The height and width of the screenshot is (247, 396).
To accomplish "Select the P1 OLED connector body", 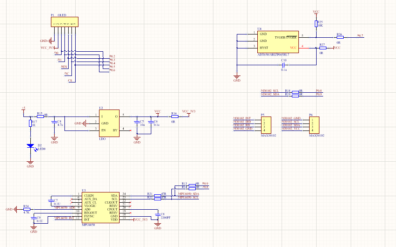I will pos(64,22).
